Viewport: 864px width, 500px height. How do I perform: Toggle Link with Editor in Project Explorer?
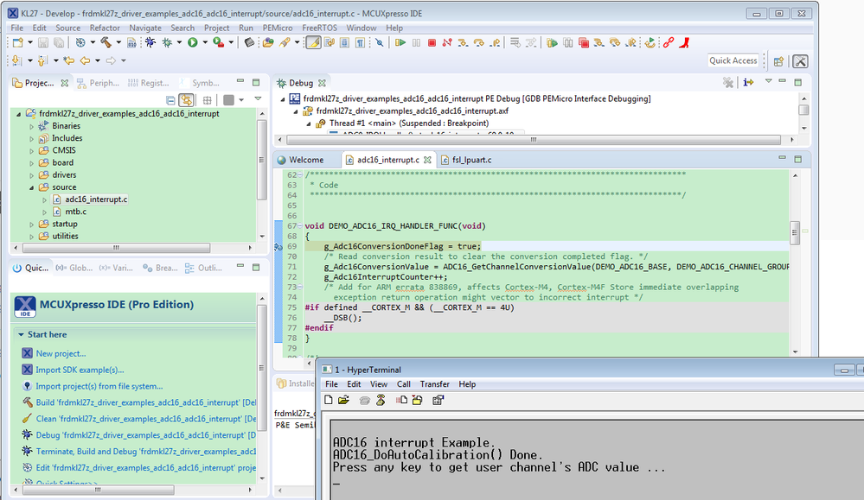click(186, 101)
